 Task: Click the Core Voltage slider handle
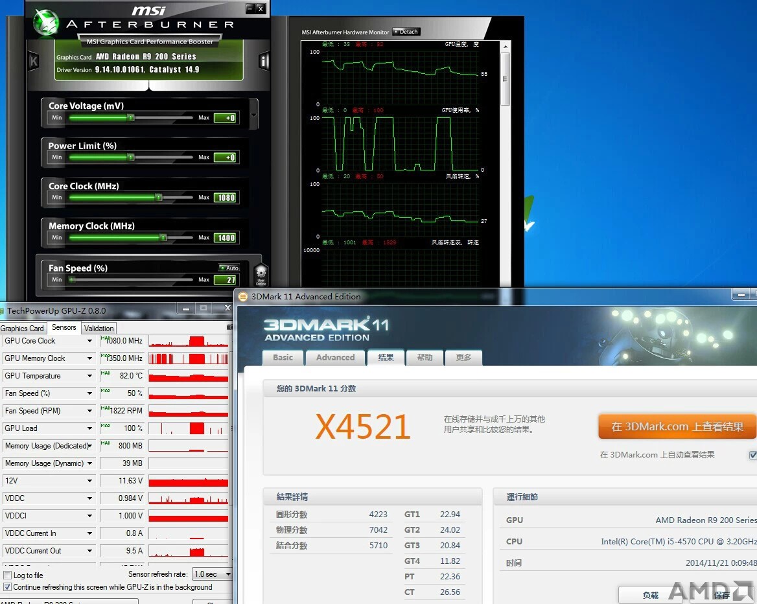point(131,117)
